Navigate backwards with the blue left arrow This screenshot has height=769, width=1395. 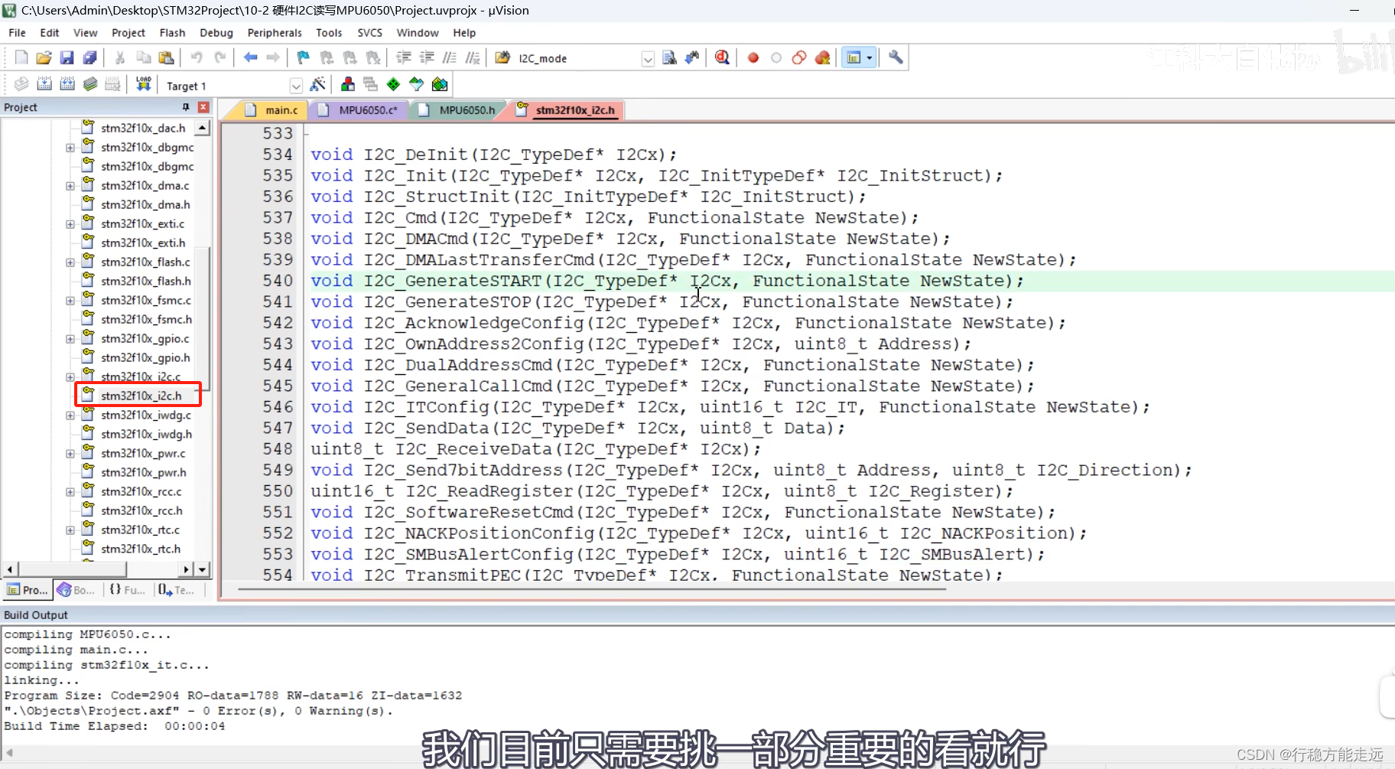coord(250,58)
